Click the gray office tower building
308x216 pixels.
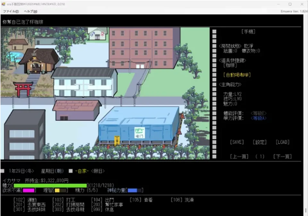tap(25, 134)
